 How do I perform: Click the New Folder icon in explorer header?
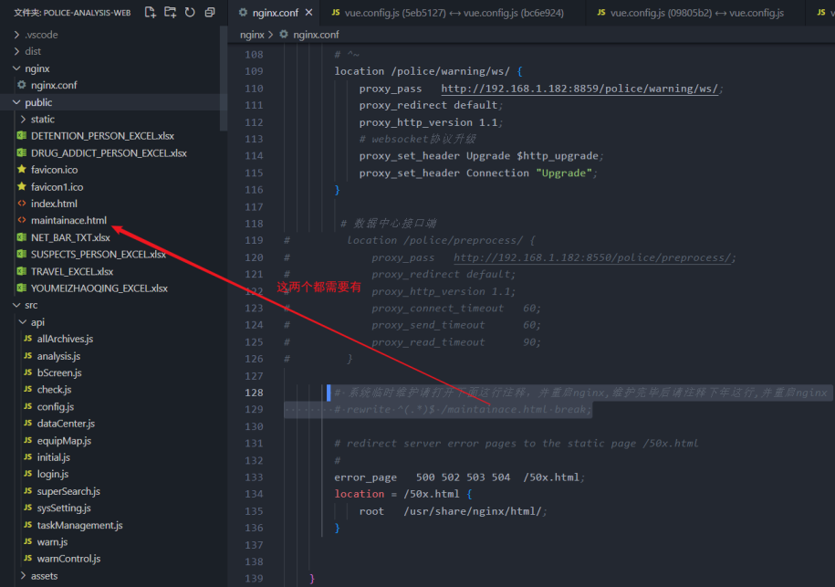pyautogui.click(x=170, y=13)
